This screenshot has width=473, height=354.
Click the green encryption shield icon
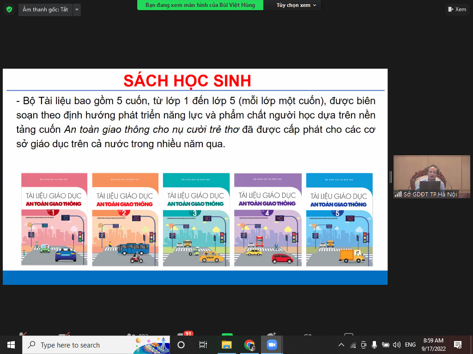click(9, 9)
